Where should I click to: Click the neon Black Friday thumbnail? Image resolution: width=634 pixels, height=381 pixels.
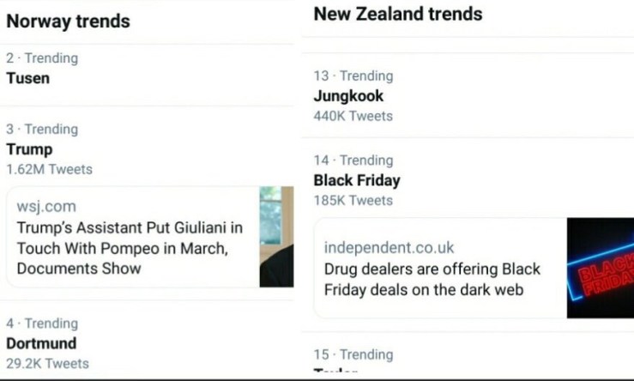(x=600, y=268)
